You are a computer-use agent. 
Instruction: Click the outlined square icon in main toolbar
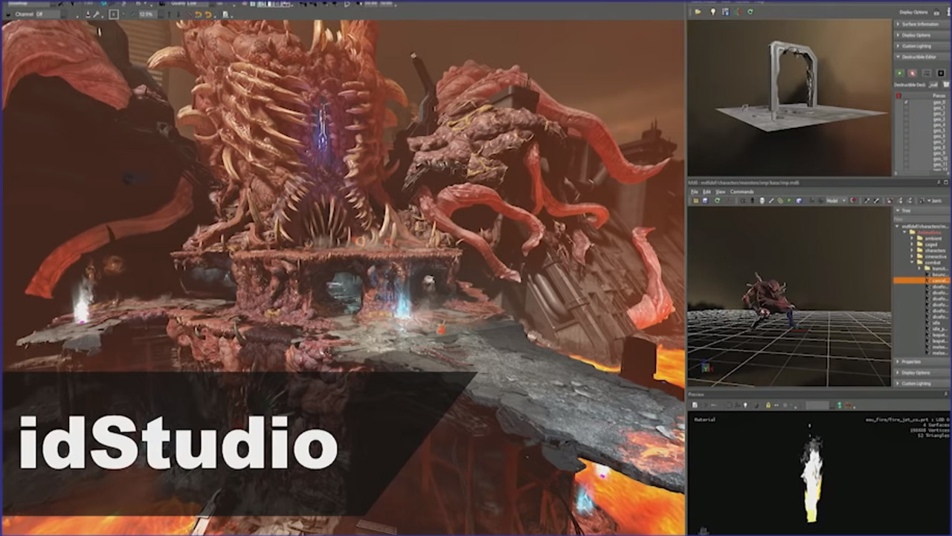(x=114, y=14)
